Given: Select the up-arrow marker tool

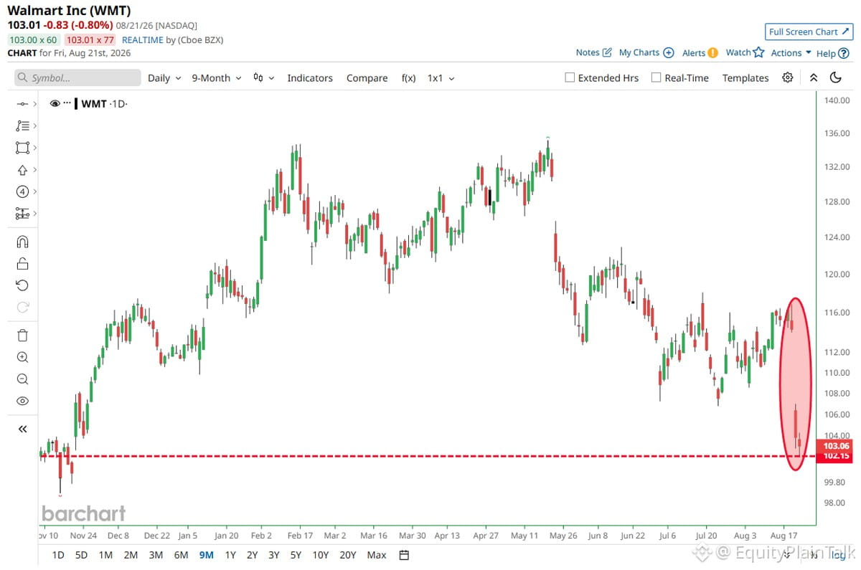Looking at the screenshot, I should click(x=22, y=170).
